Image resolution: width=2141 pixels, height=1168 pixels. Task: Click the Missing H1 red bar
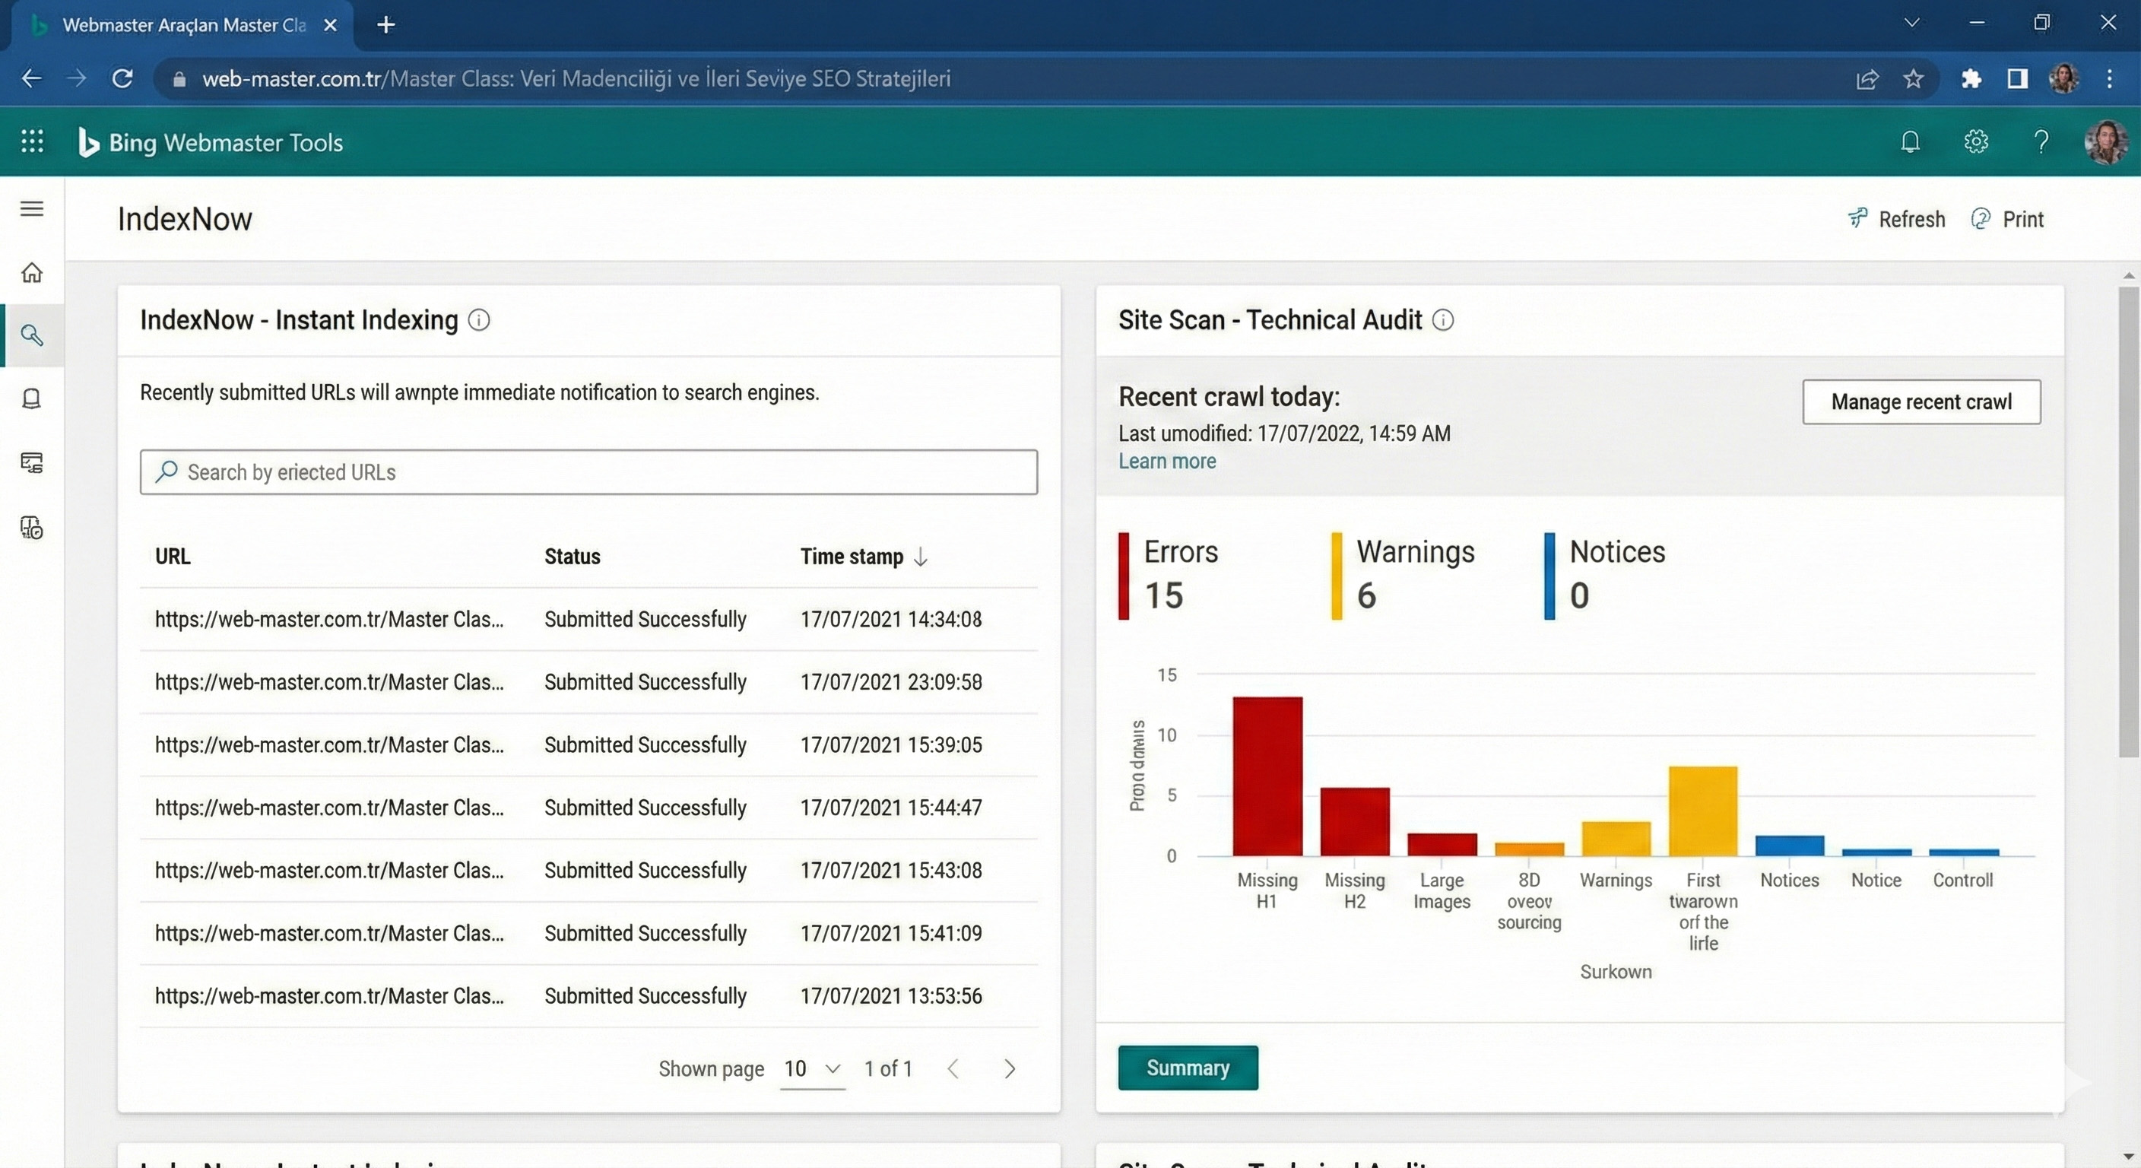[x=1267, y=776]
